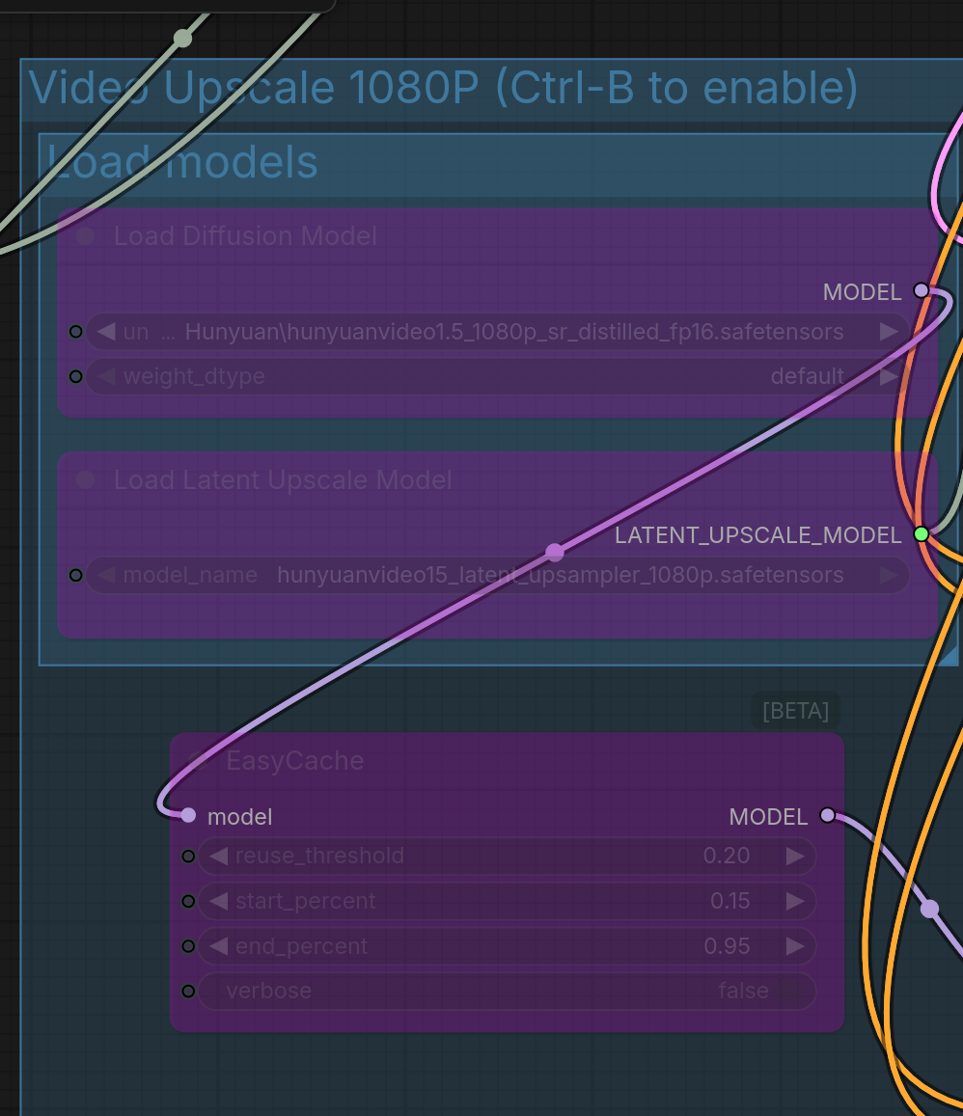This screenshot has height=1116, width=963.
Task: Decrease start_percent with left arrow
Action: (219, 901)
